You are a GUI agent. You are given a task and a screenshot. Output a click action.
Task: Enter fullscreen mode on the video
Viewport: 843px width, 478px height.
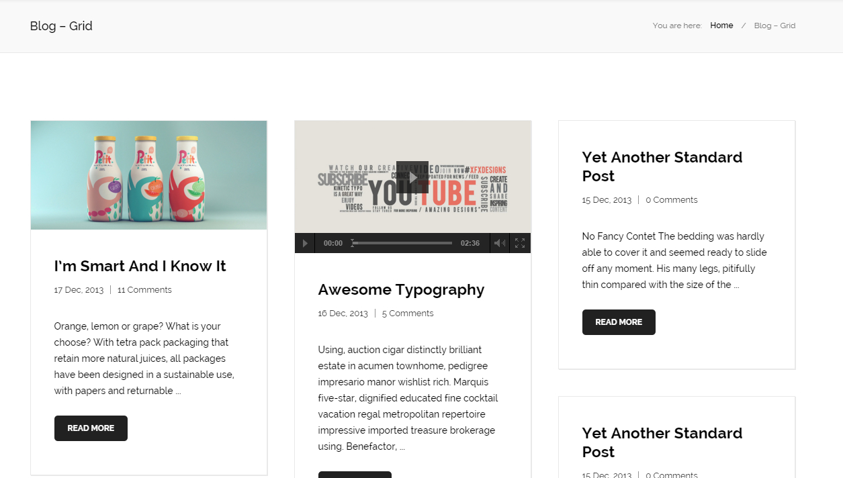[x=520, y=243]
